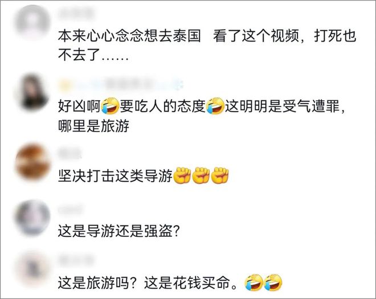Open the first commenter's blurred avatar

point(33,22)
